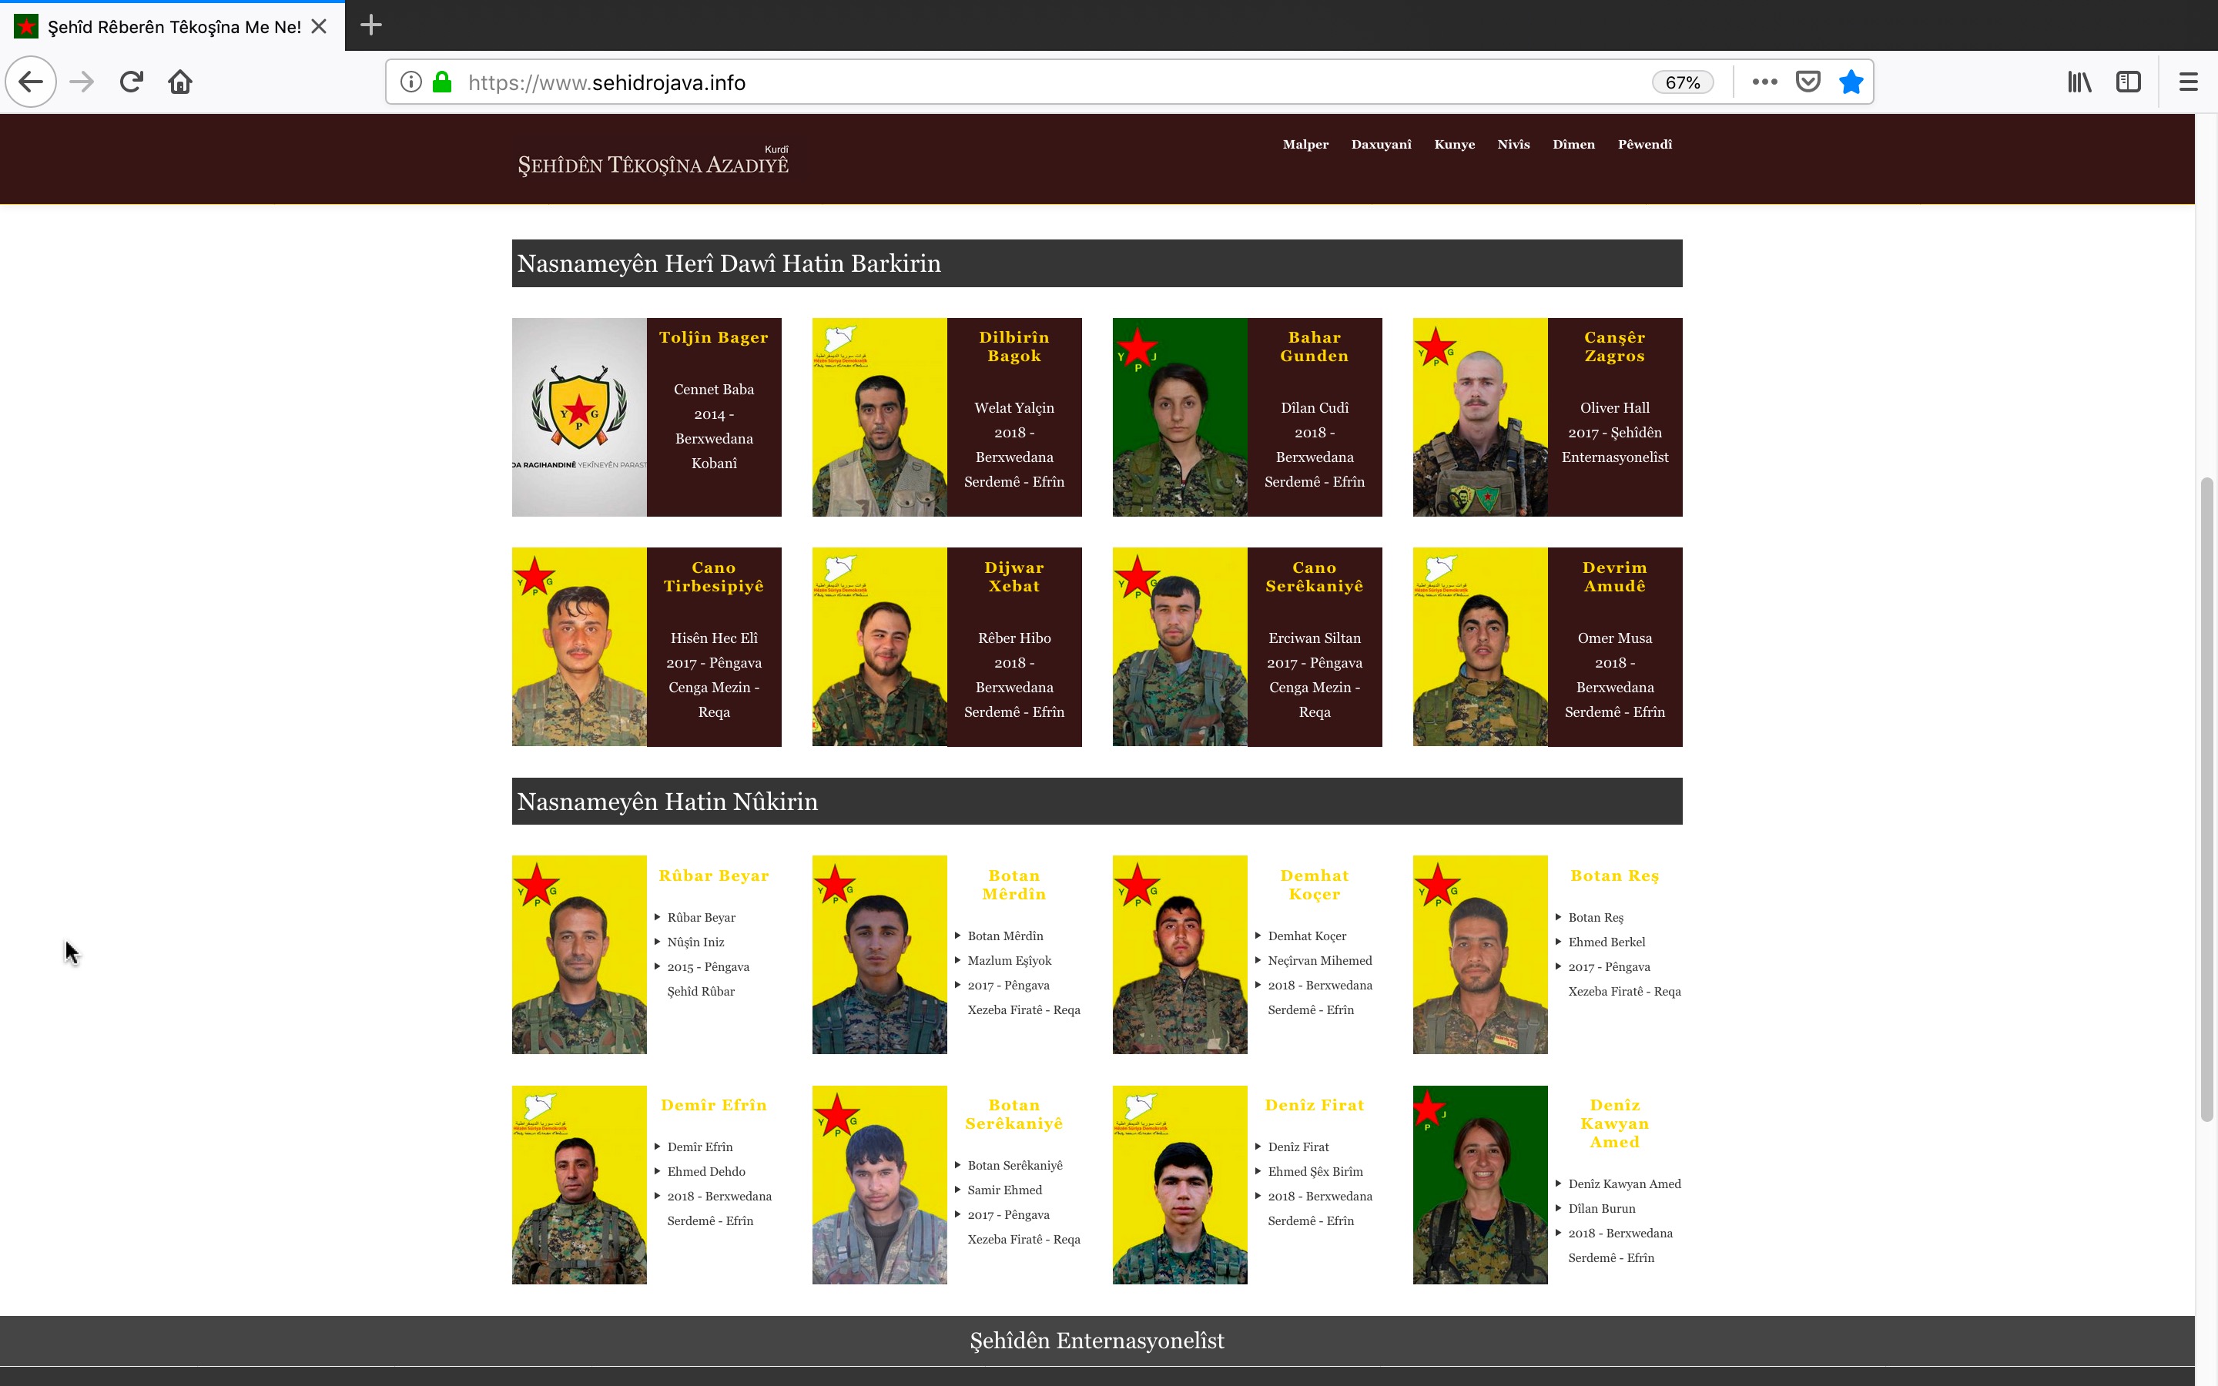2218x1386 pixels.
Task: Click the Kunye navigation link
Action: pos(1453,145)
